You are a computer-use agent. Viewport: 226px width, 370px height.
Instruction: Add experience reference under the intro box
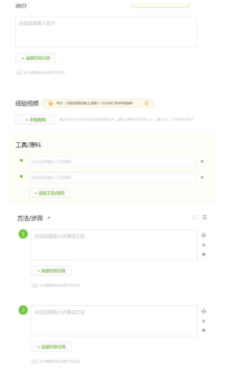pyautogui.click(x=36, y=58)
